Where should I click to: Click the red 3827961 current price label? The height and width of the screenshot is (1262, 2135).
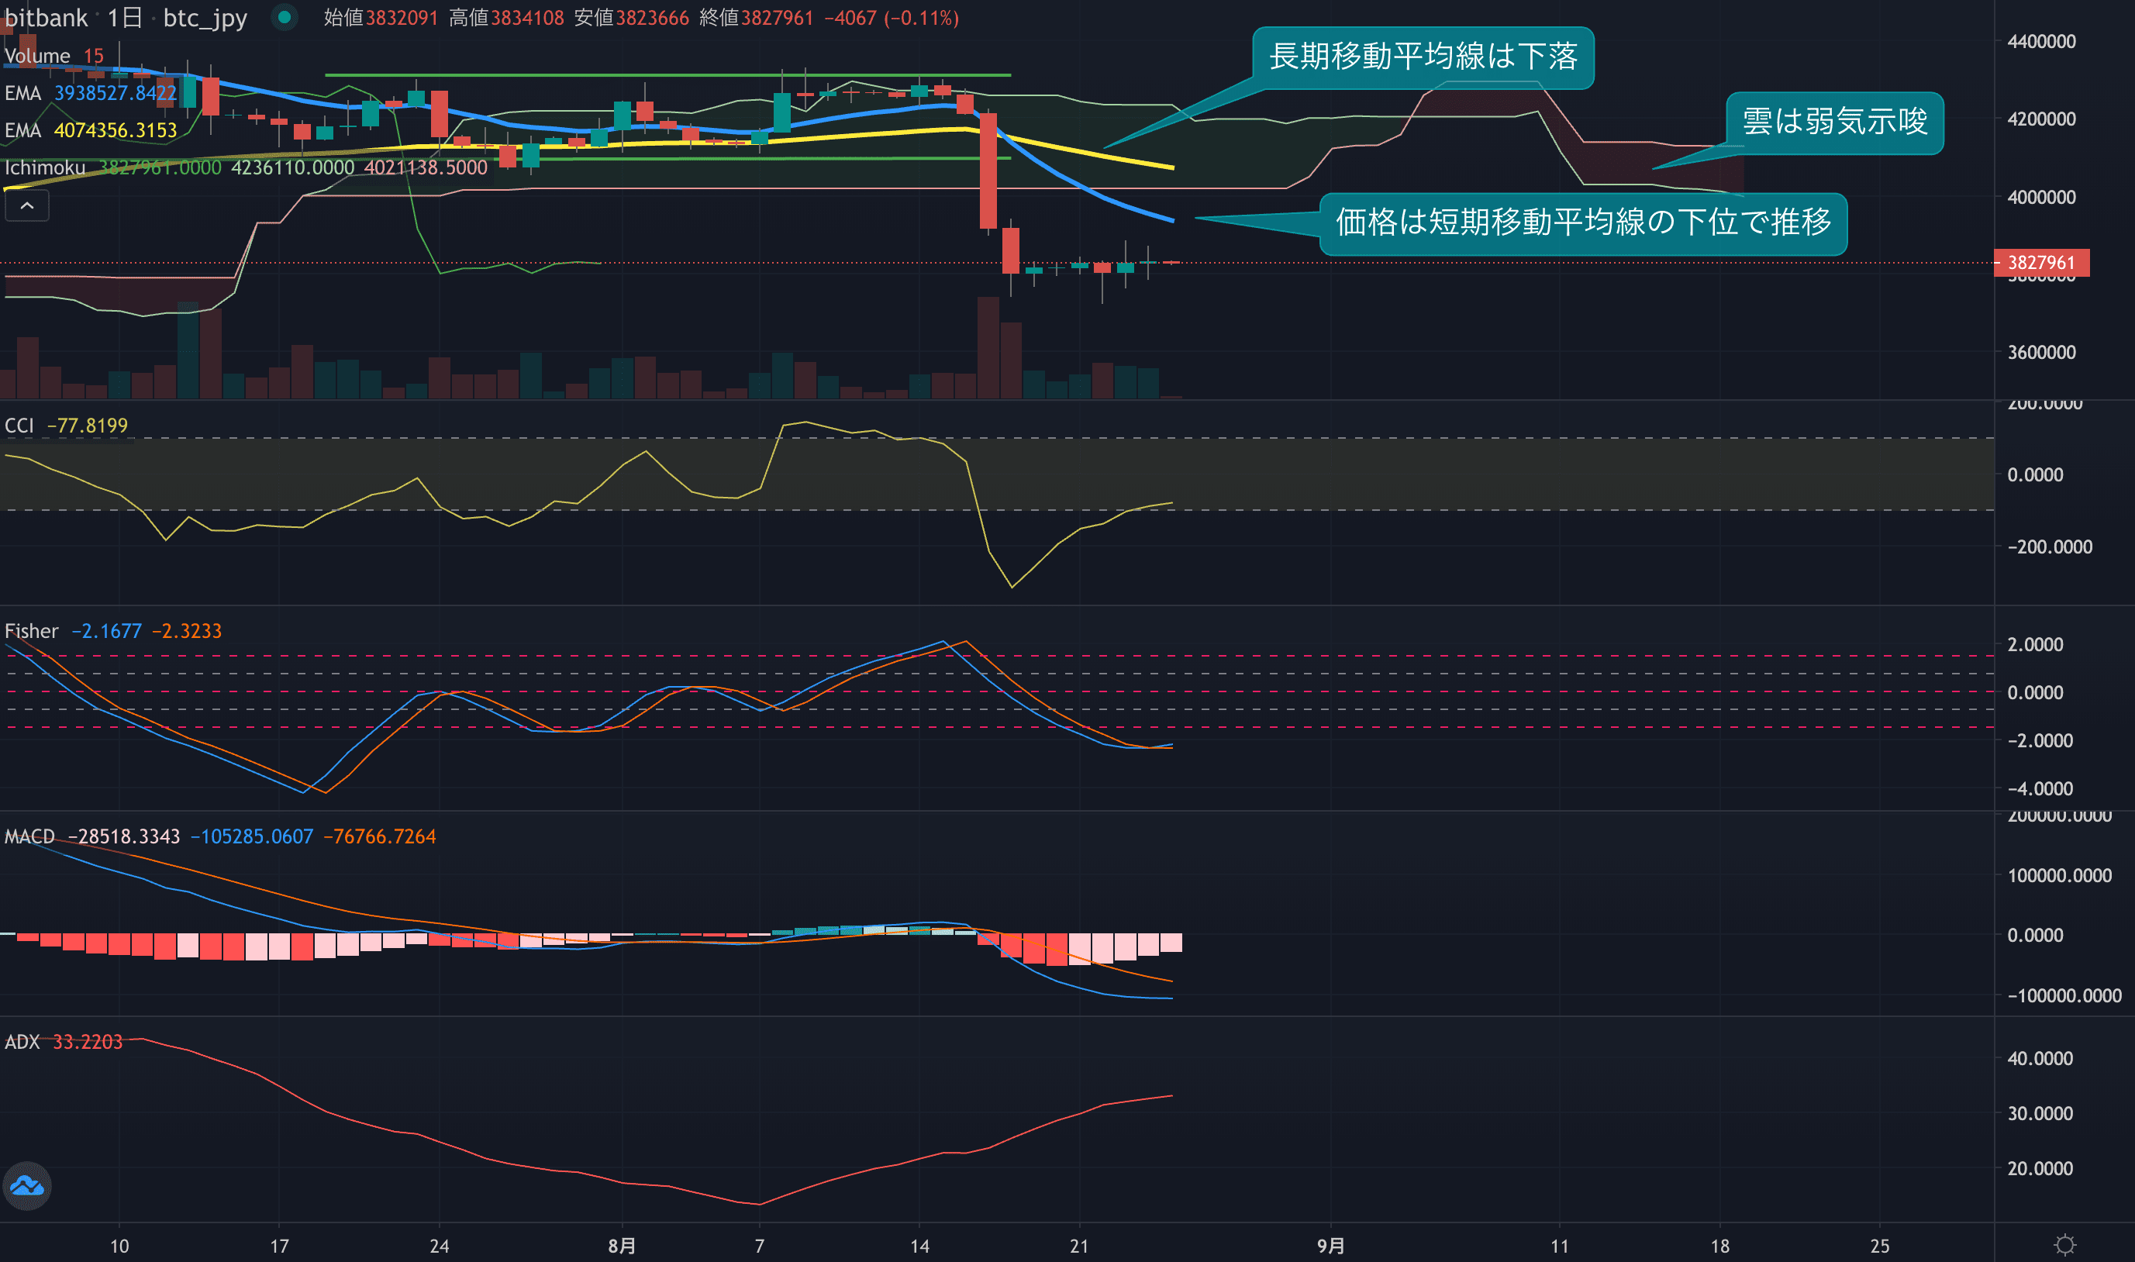point(2040,263)
